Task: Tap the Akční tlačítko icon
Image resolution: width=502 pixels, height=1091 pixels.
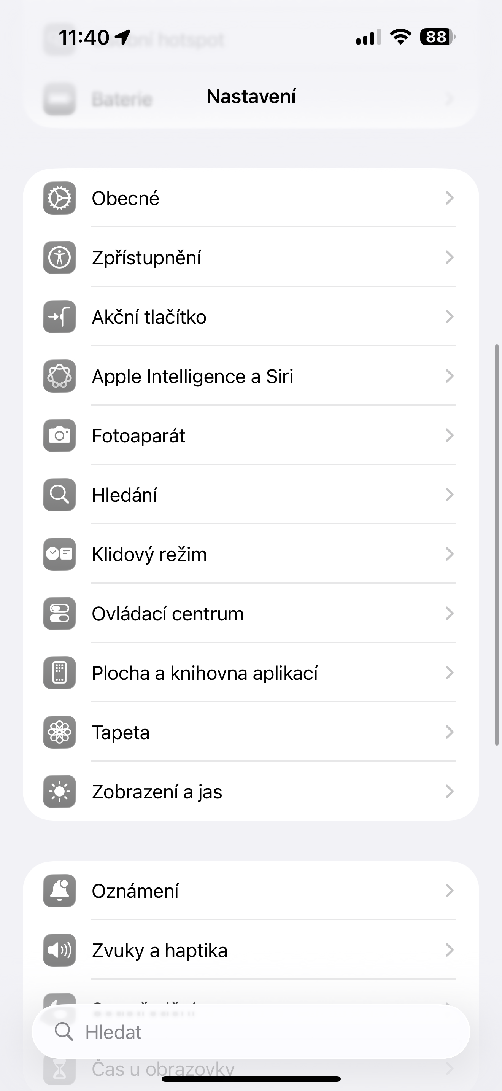Action: 60,317
